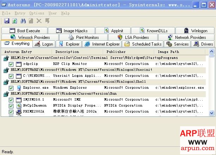Open the Print Monitors tab
Viewport: 216px width, 155px height.
click(x=84, y=37)
